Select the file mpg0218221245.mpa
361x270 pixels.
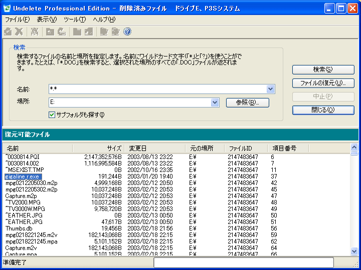[x=31, y=241]
